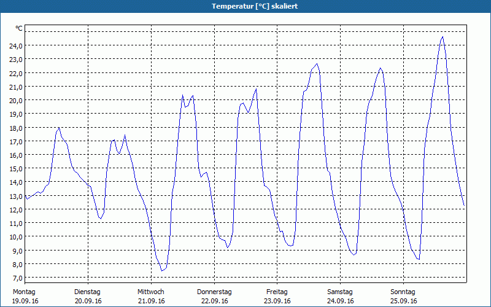Image resolution: width=491 pixels, height=307 pixels.
Task: Click the Sonntag day label
Action: [x=403, y=292]
